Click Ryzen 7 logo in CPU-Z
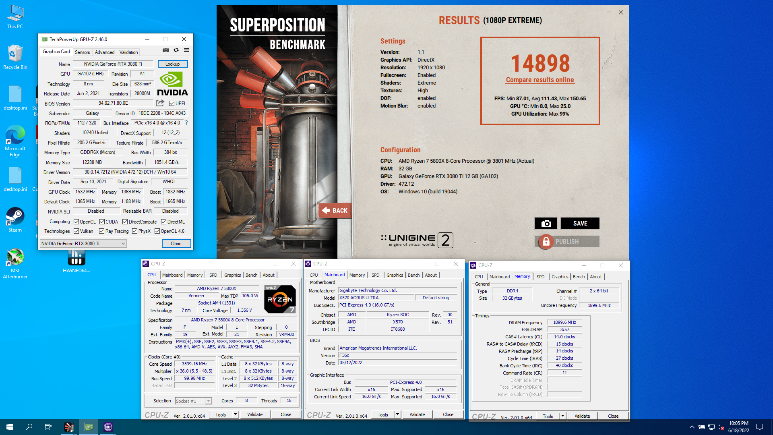The image size is (773, 435). pos(280,299)
